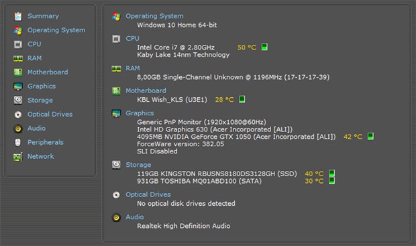The height and width of the screenshot is (246, 416).
Task: Click 'ForceWare version: 382.05' text
Action: (x=180, y=144)
